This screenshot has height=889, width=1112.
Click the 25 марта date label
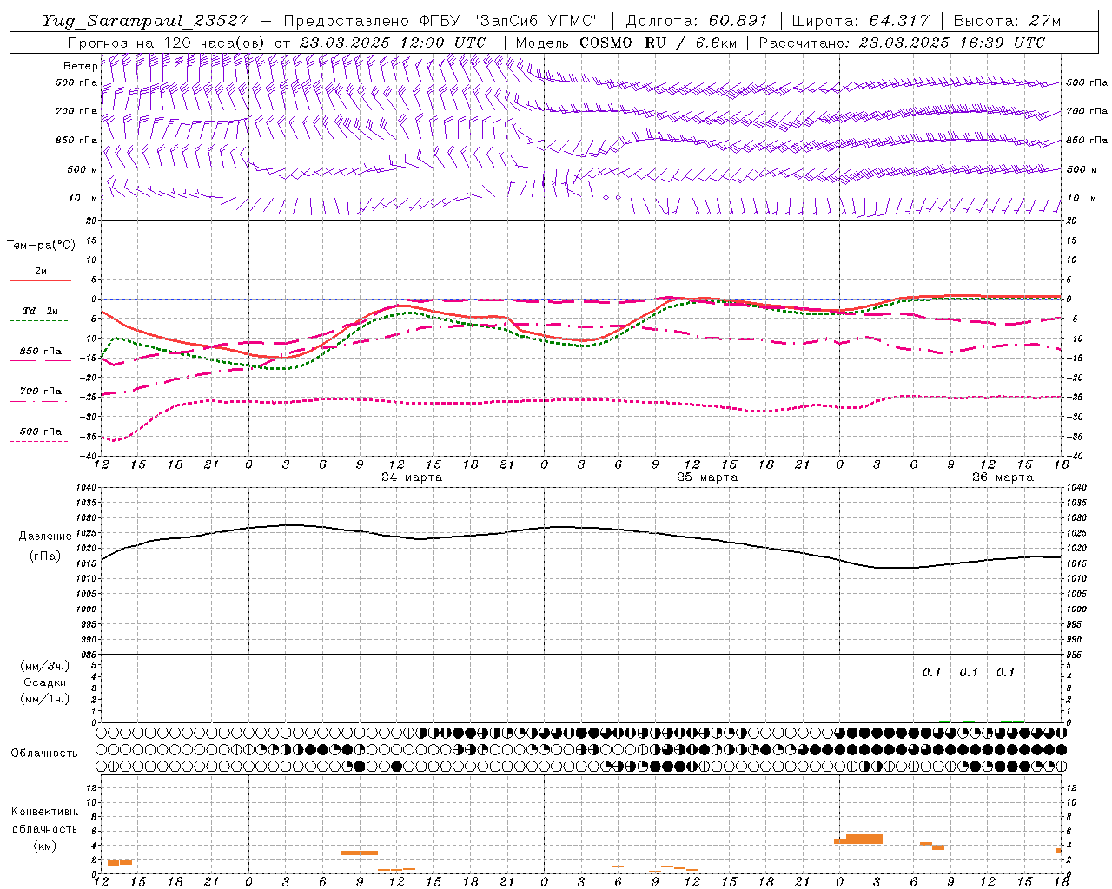coord(707,477)
